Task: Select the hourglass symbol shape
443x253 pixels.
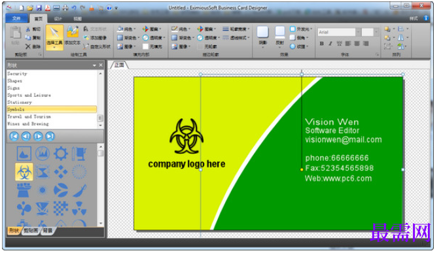Action: [x=43, y=172]
